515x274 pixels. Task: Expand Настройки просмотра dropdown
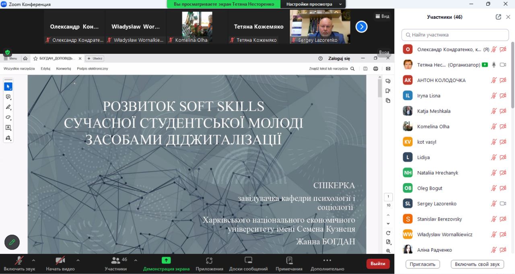point(313,4)
